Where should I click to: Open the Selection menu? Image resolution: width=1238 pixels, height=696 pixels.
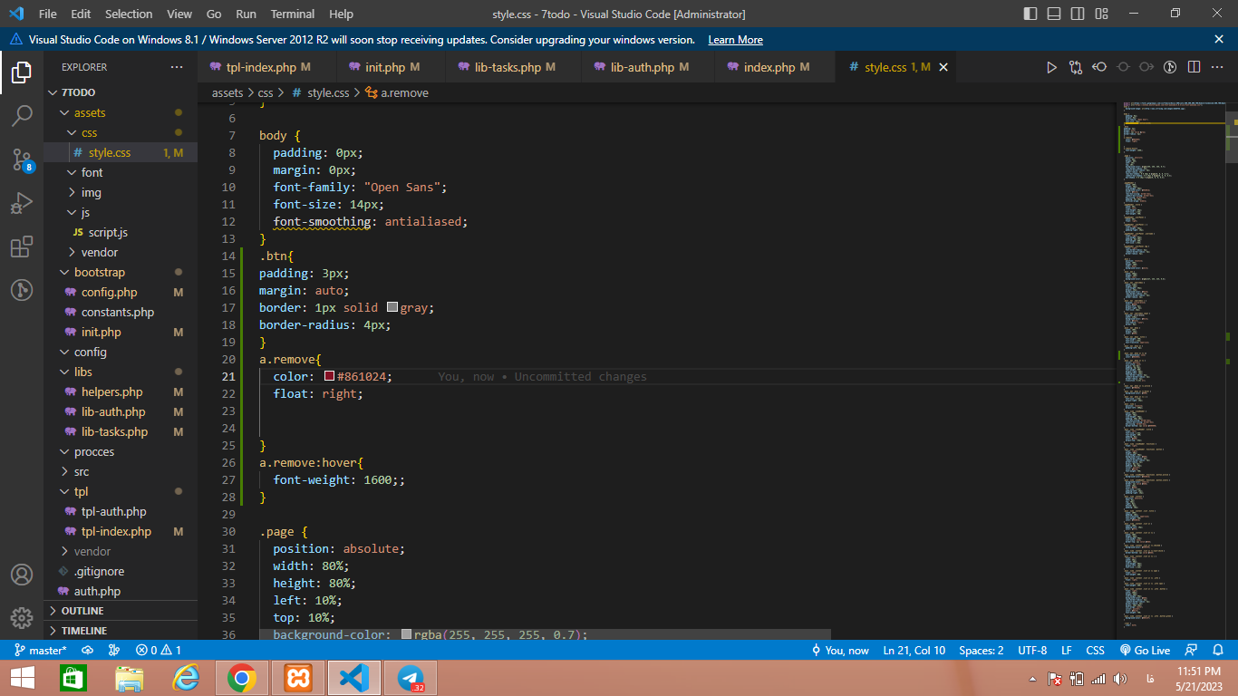(x=129, y=14)
